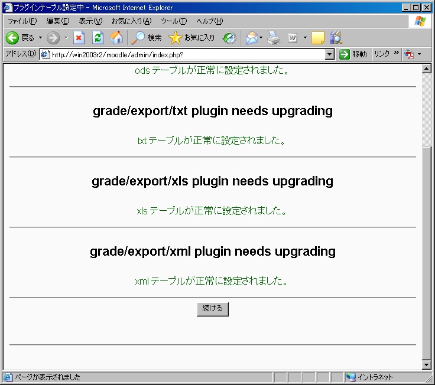435x385 pixels.
Task: Minimize the Internet Explorer window
Action: pos(406,8)
